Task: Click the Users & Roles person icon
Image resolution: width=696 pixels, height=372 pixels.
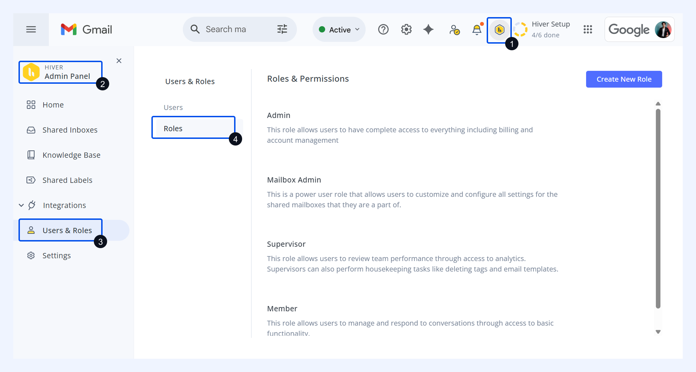Action: (31, 230)
